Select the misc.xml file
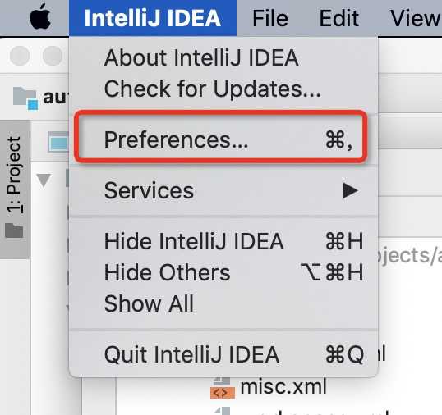Image resolution: width=442 pixels, height=415 pixels. (269, 387)
